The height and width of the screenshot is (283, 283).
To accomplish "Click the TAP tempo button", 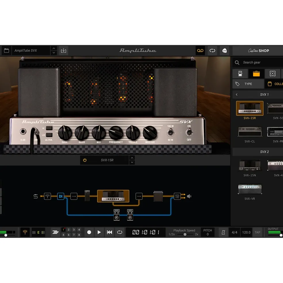I will tap(257, 232).
